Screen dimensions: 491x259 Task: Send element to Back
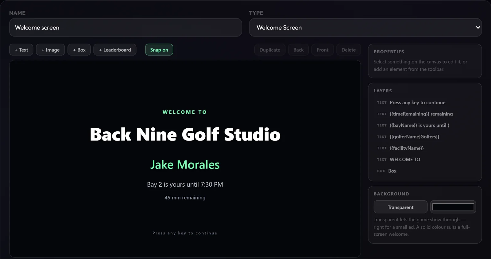[x=298, y=50]
